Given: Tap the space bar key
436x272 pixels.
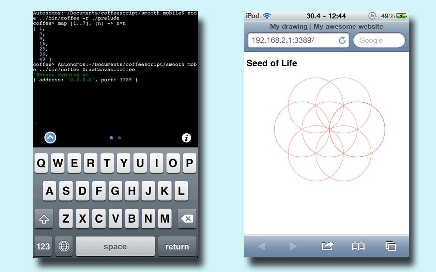Looking at the screenshot, I should point(115,247).
